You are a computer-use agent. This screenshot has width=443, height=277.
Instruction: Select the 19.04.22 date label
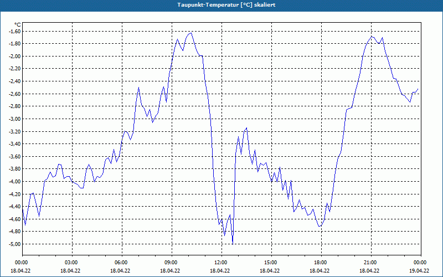tap(419, 270)
